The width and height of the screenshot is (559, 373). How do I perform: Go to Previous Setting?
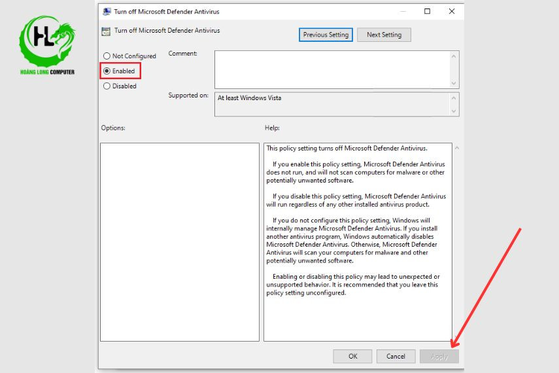coord(326,35)
